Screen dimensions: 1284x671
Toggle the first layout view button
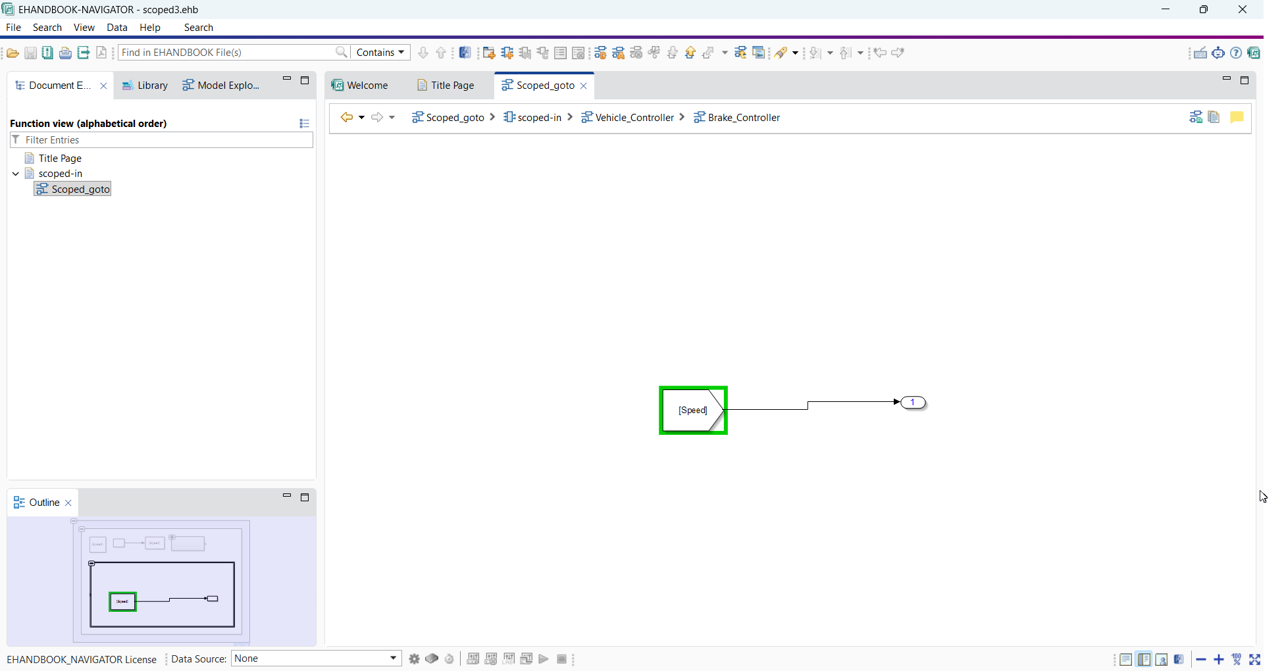tap(1125, 659)
